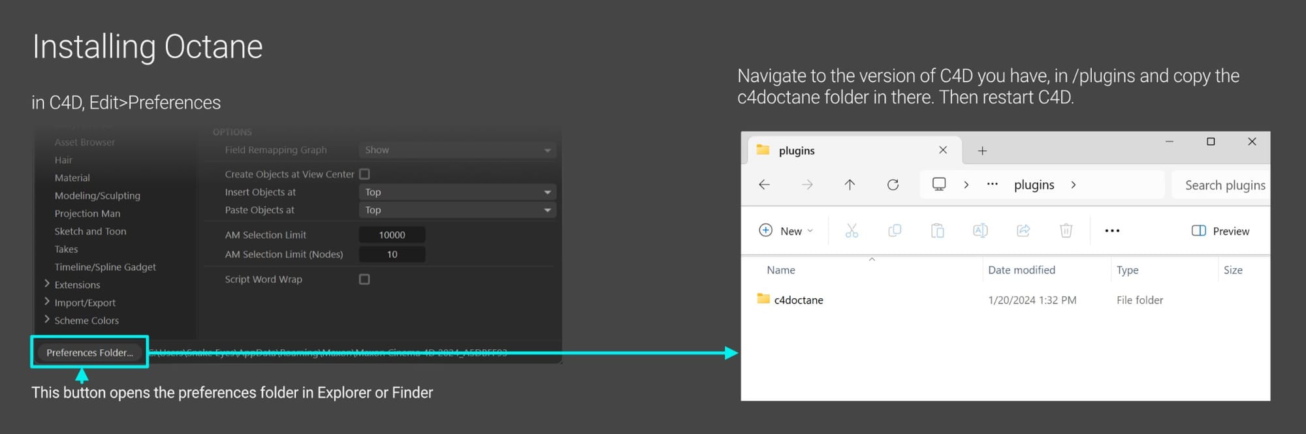This screenshot has width=1306, height=434.
Task: Go up one folder level
Action: 850,185
